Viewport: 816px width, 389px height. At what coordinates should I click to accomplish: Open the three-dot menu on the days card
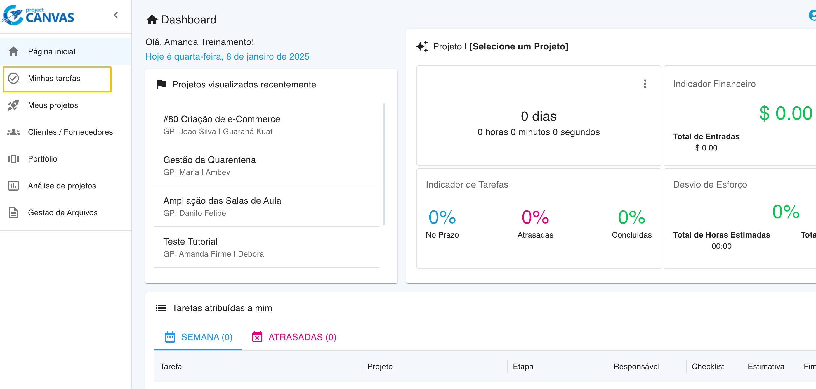(645, 84)
